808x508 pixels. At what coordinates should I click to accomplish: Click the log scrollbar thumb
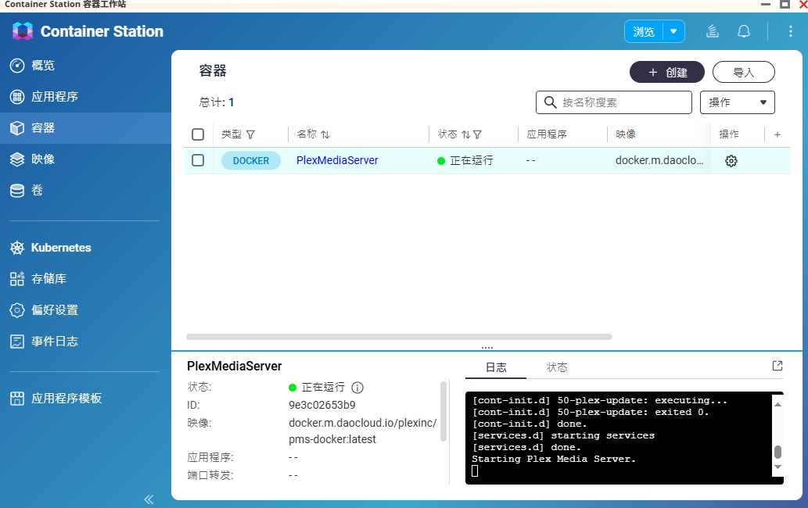click(777, 452)
